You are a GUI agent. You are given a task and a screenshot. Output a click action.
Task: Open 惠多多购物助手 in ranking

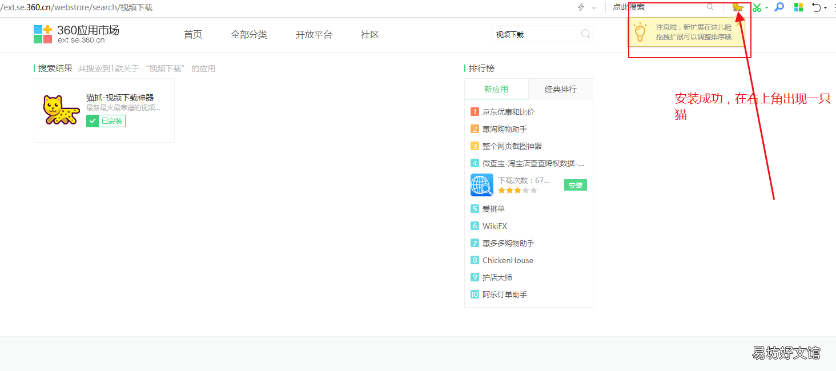(x=509, y=243)
